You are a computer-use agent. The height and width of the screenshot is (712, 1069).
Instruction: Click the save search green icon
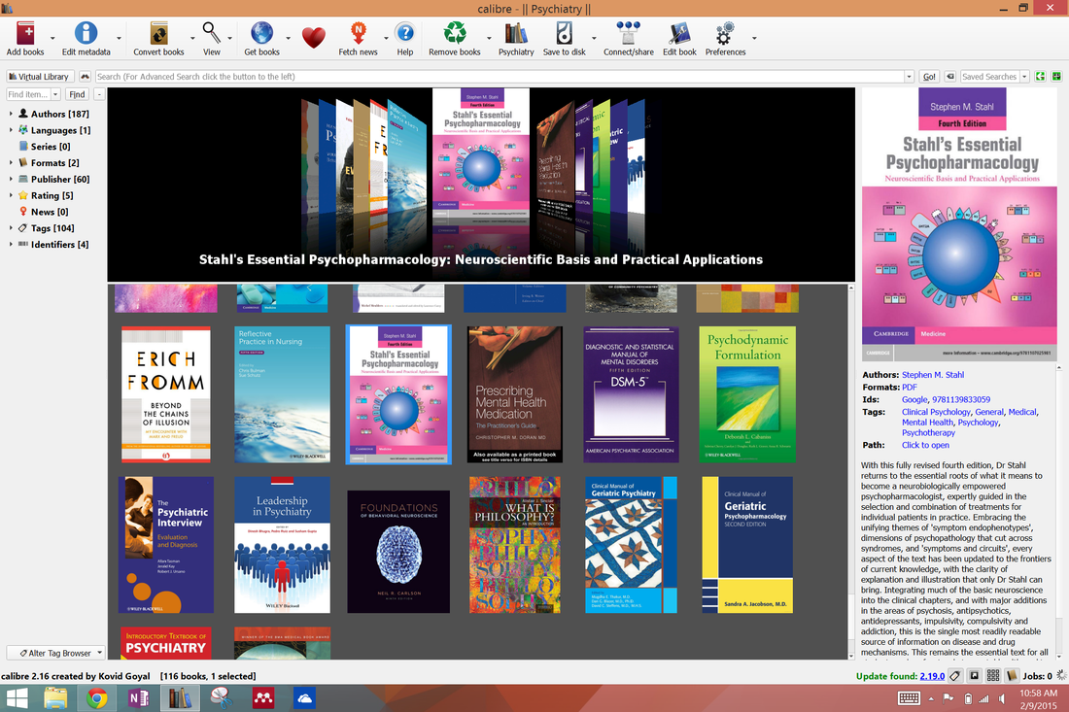click(x=1041, y=77)
